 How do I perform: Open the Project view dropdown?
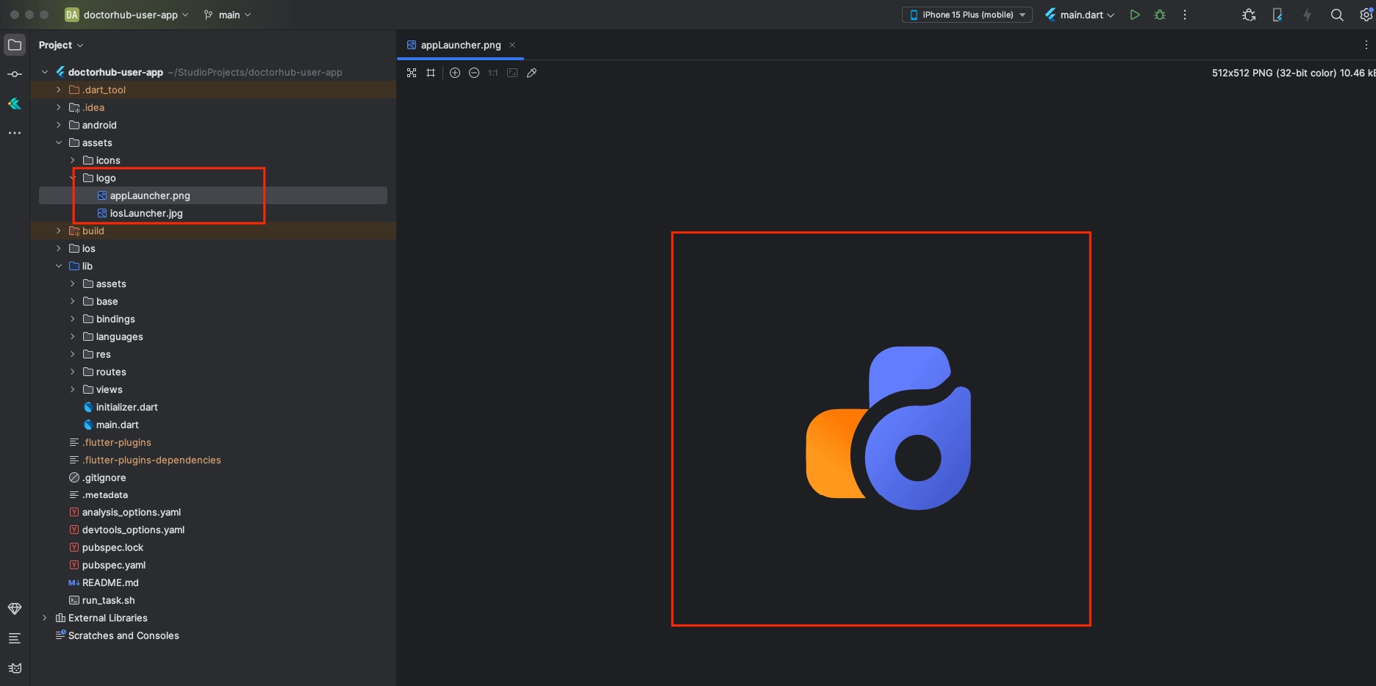(61, 45)
